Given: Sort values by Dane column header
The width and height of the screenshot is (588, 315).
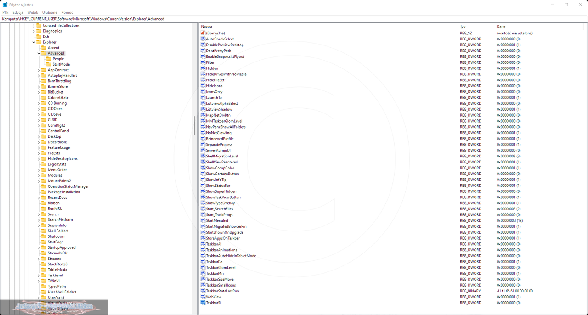Looking at the screenshot, I should tap(540, 27).
